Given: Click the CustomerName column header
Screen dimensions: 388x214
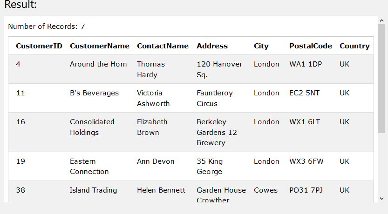Looking at the screenshot, I should (100, 46).
